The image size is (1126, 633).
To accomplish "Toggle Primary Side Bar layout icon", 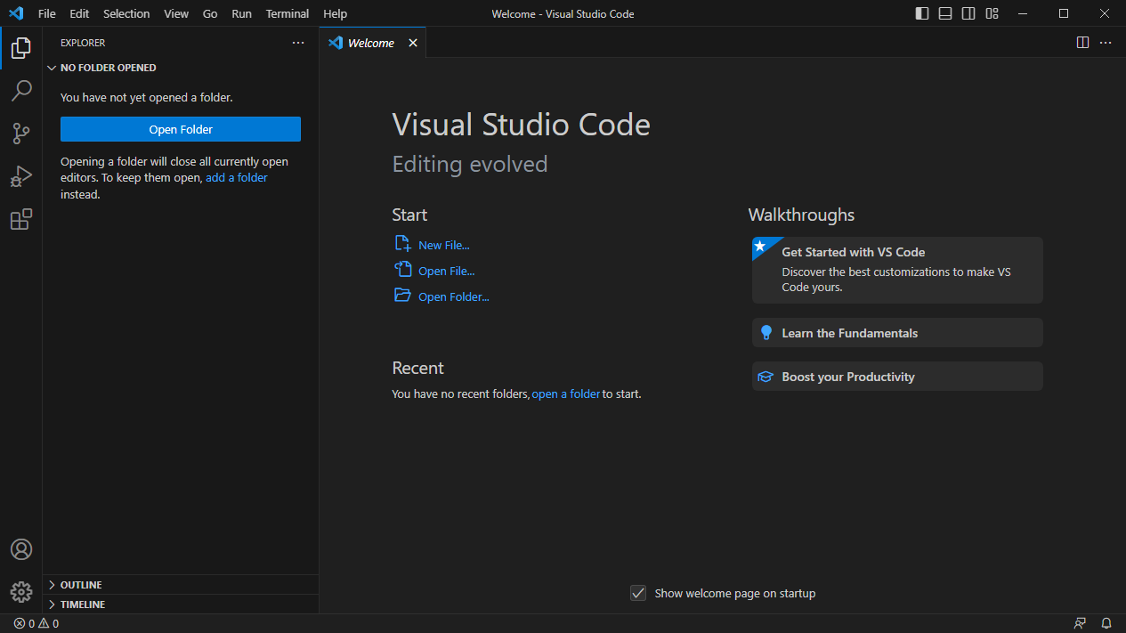I will click(x=922, y=13).
